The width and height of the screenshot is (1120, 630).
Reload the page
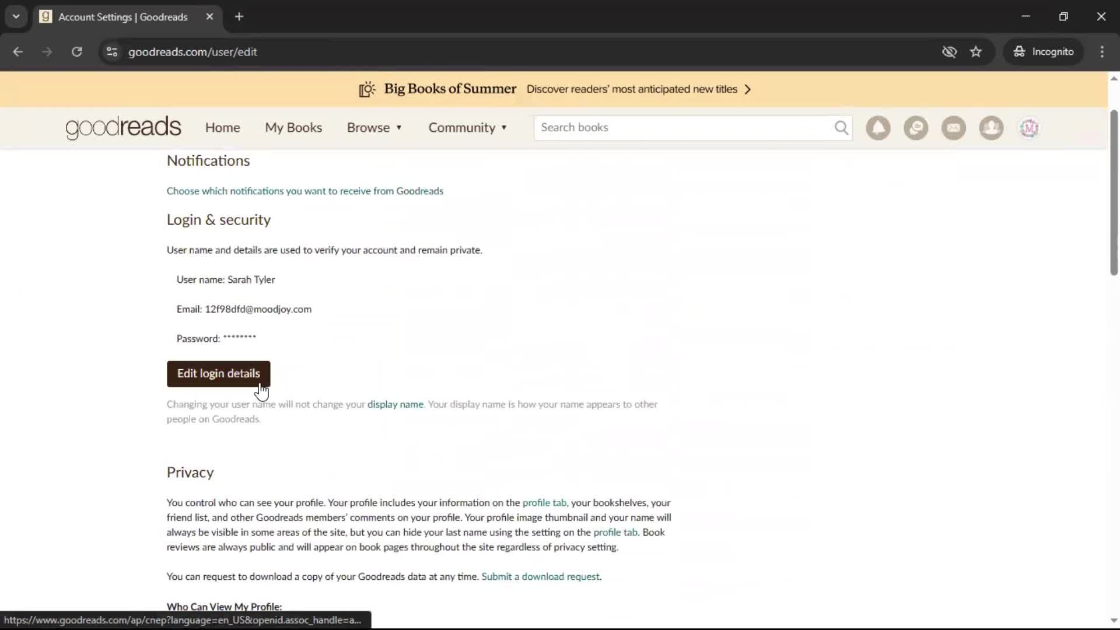[x=76, y=52]
